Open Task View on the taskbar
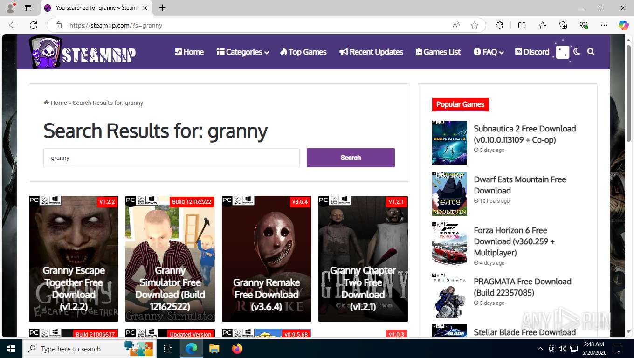Screen dimensions: 634x358 tap(168, 349)
